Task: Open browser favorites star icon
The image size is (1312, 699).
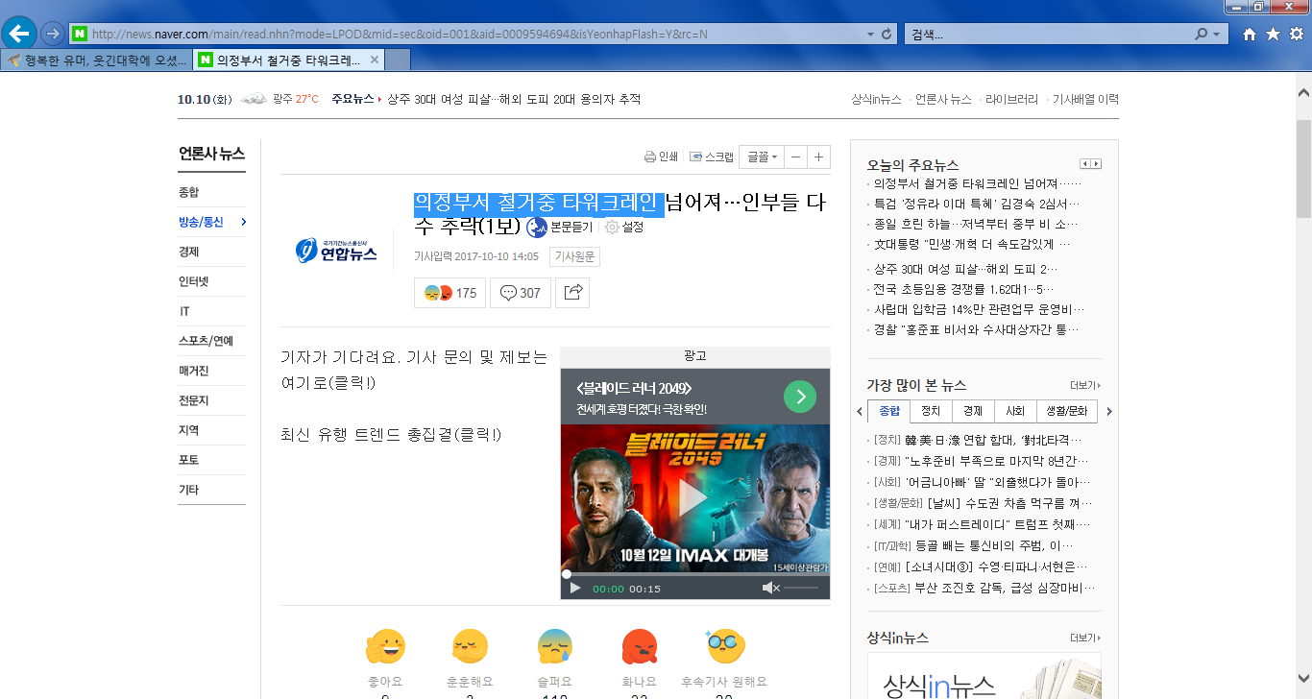Action: point(1273,34)
